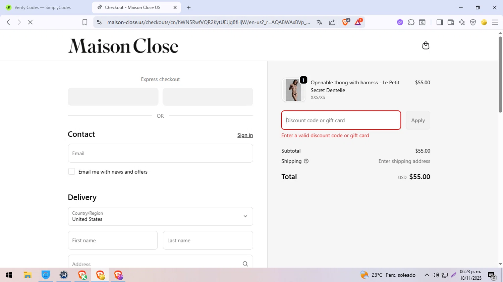Open Leo AI sparkle icon
Screen dimensions: 503x282
(462, 22)
